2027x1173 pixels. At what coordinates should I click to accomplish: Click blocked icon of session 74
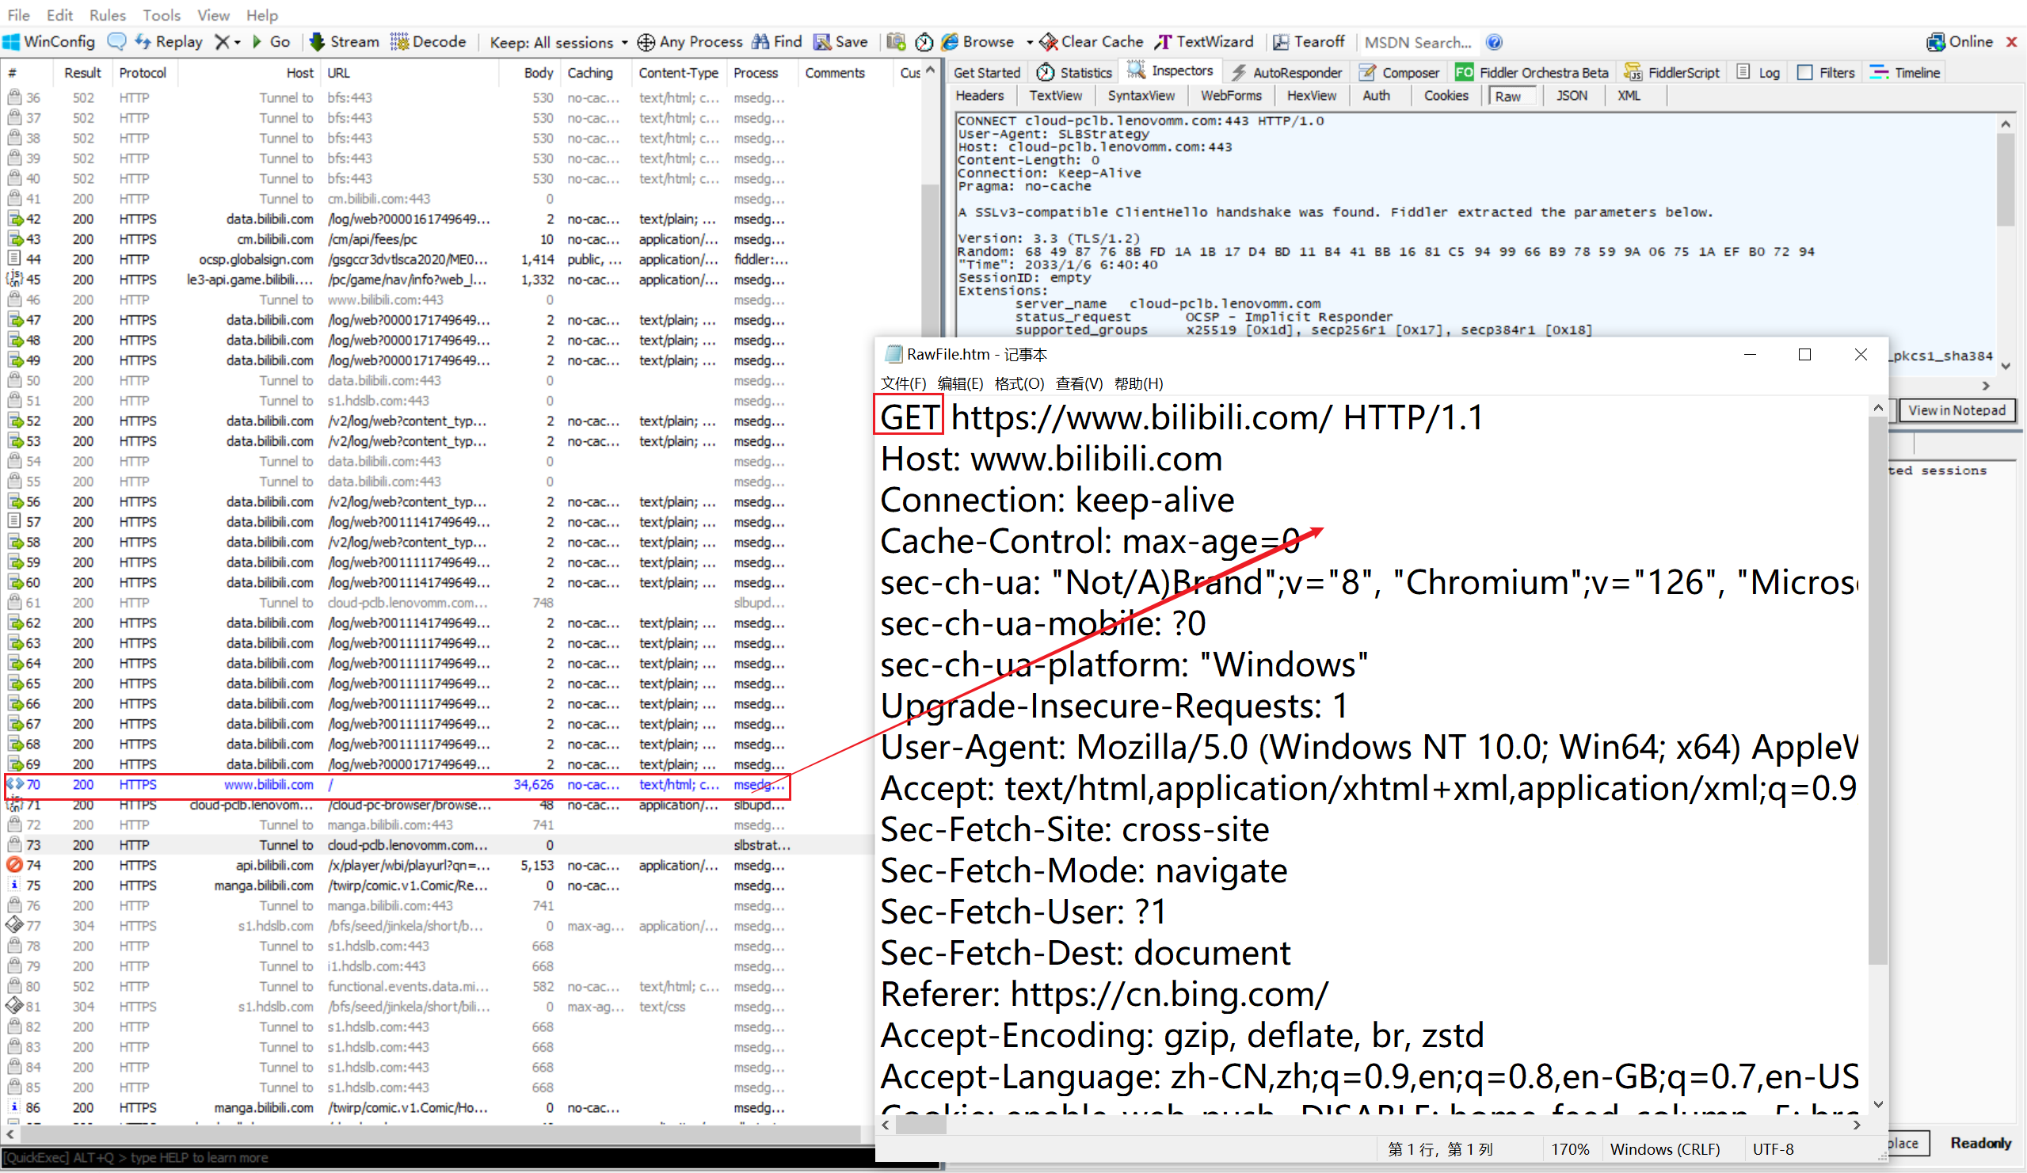(x=14, y=866)
